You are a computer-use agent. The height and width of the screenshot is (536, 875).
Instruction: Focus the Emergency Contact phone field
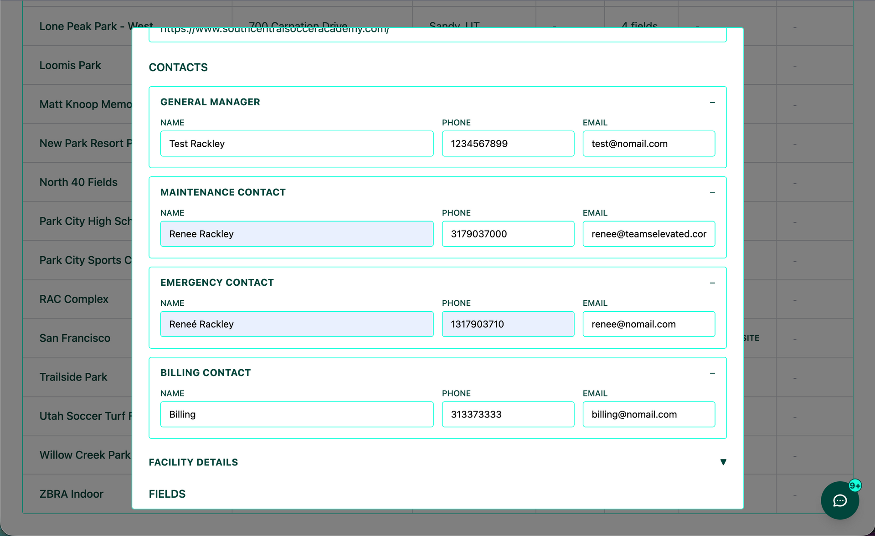[508, 324]
